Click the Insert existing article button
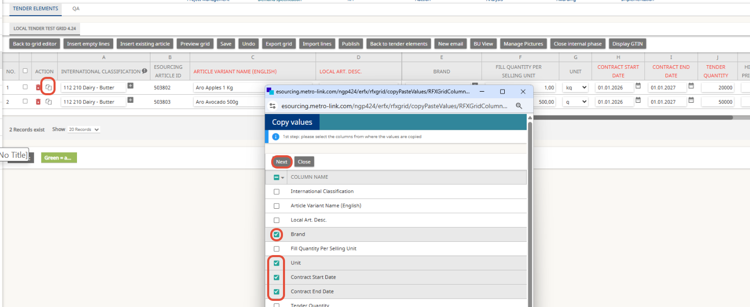 pos(145,44)
